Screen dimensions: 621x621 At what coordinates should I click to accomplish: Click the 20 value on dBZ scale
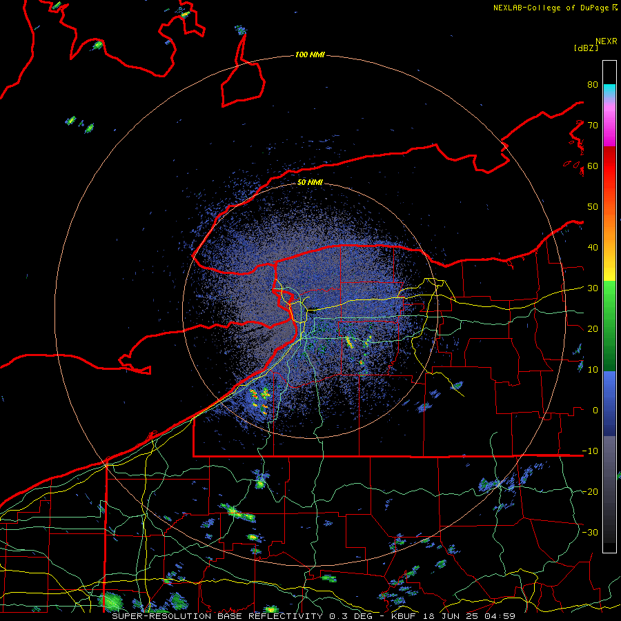(593, 328)
